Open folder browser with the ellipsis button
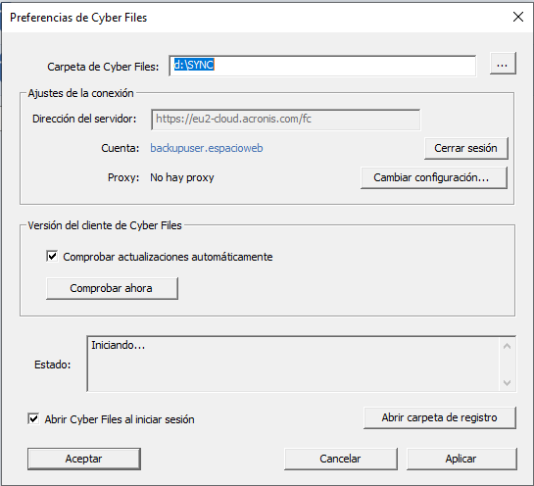This screenshot has height=486, width=534. [503, 64]
